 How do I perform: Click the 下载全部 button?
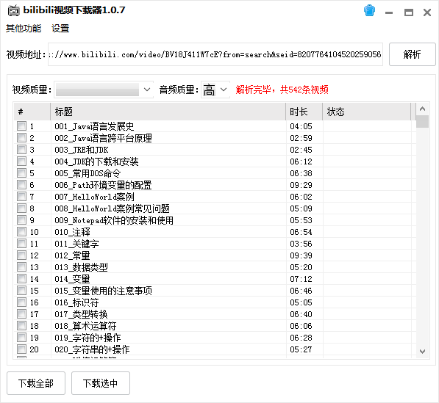36,383
